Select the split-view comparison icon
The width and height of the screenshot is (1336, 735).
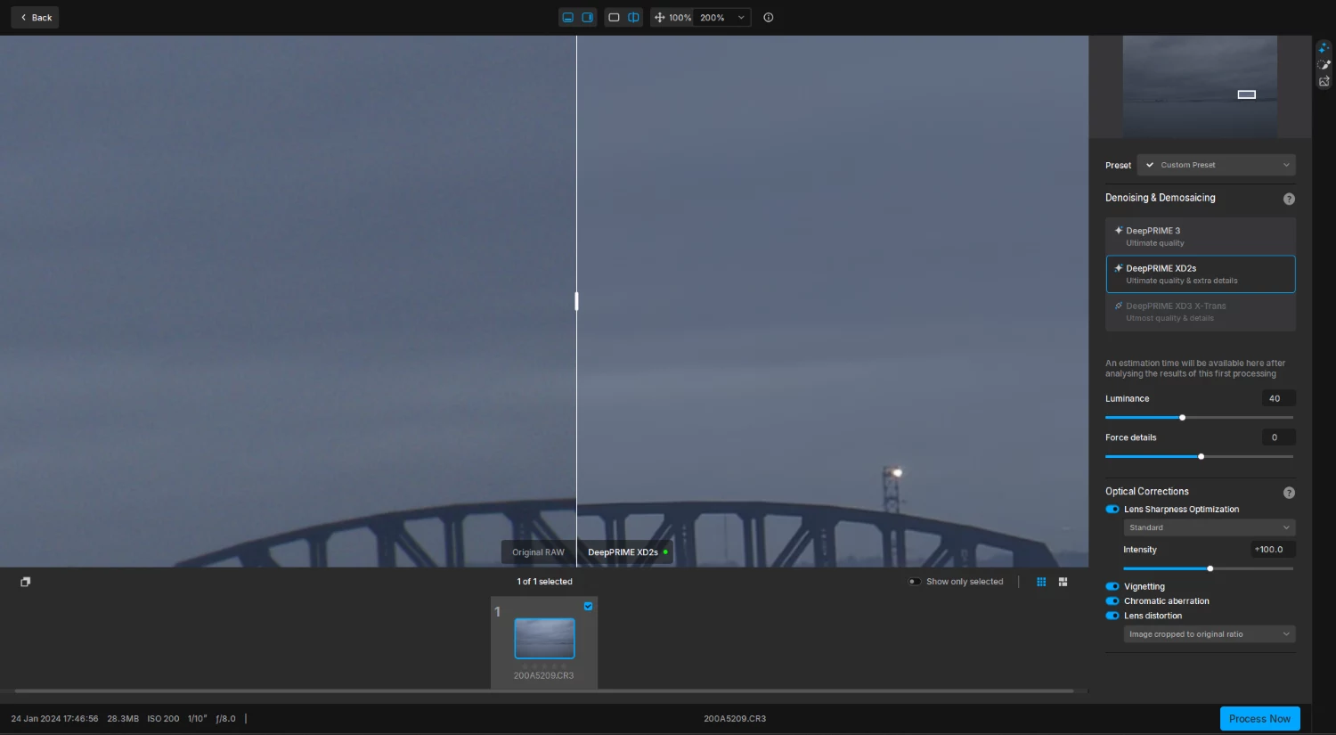(x=633, y=17)
